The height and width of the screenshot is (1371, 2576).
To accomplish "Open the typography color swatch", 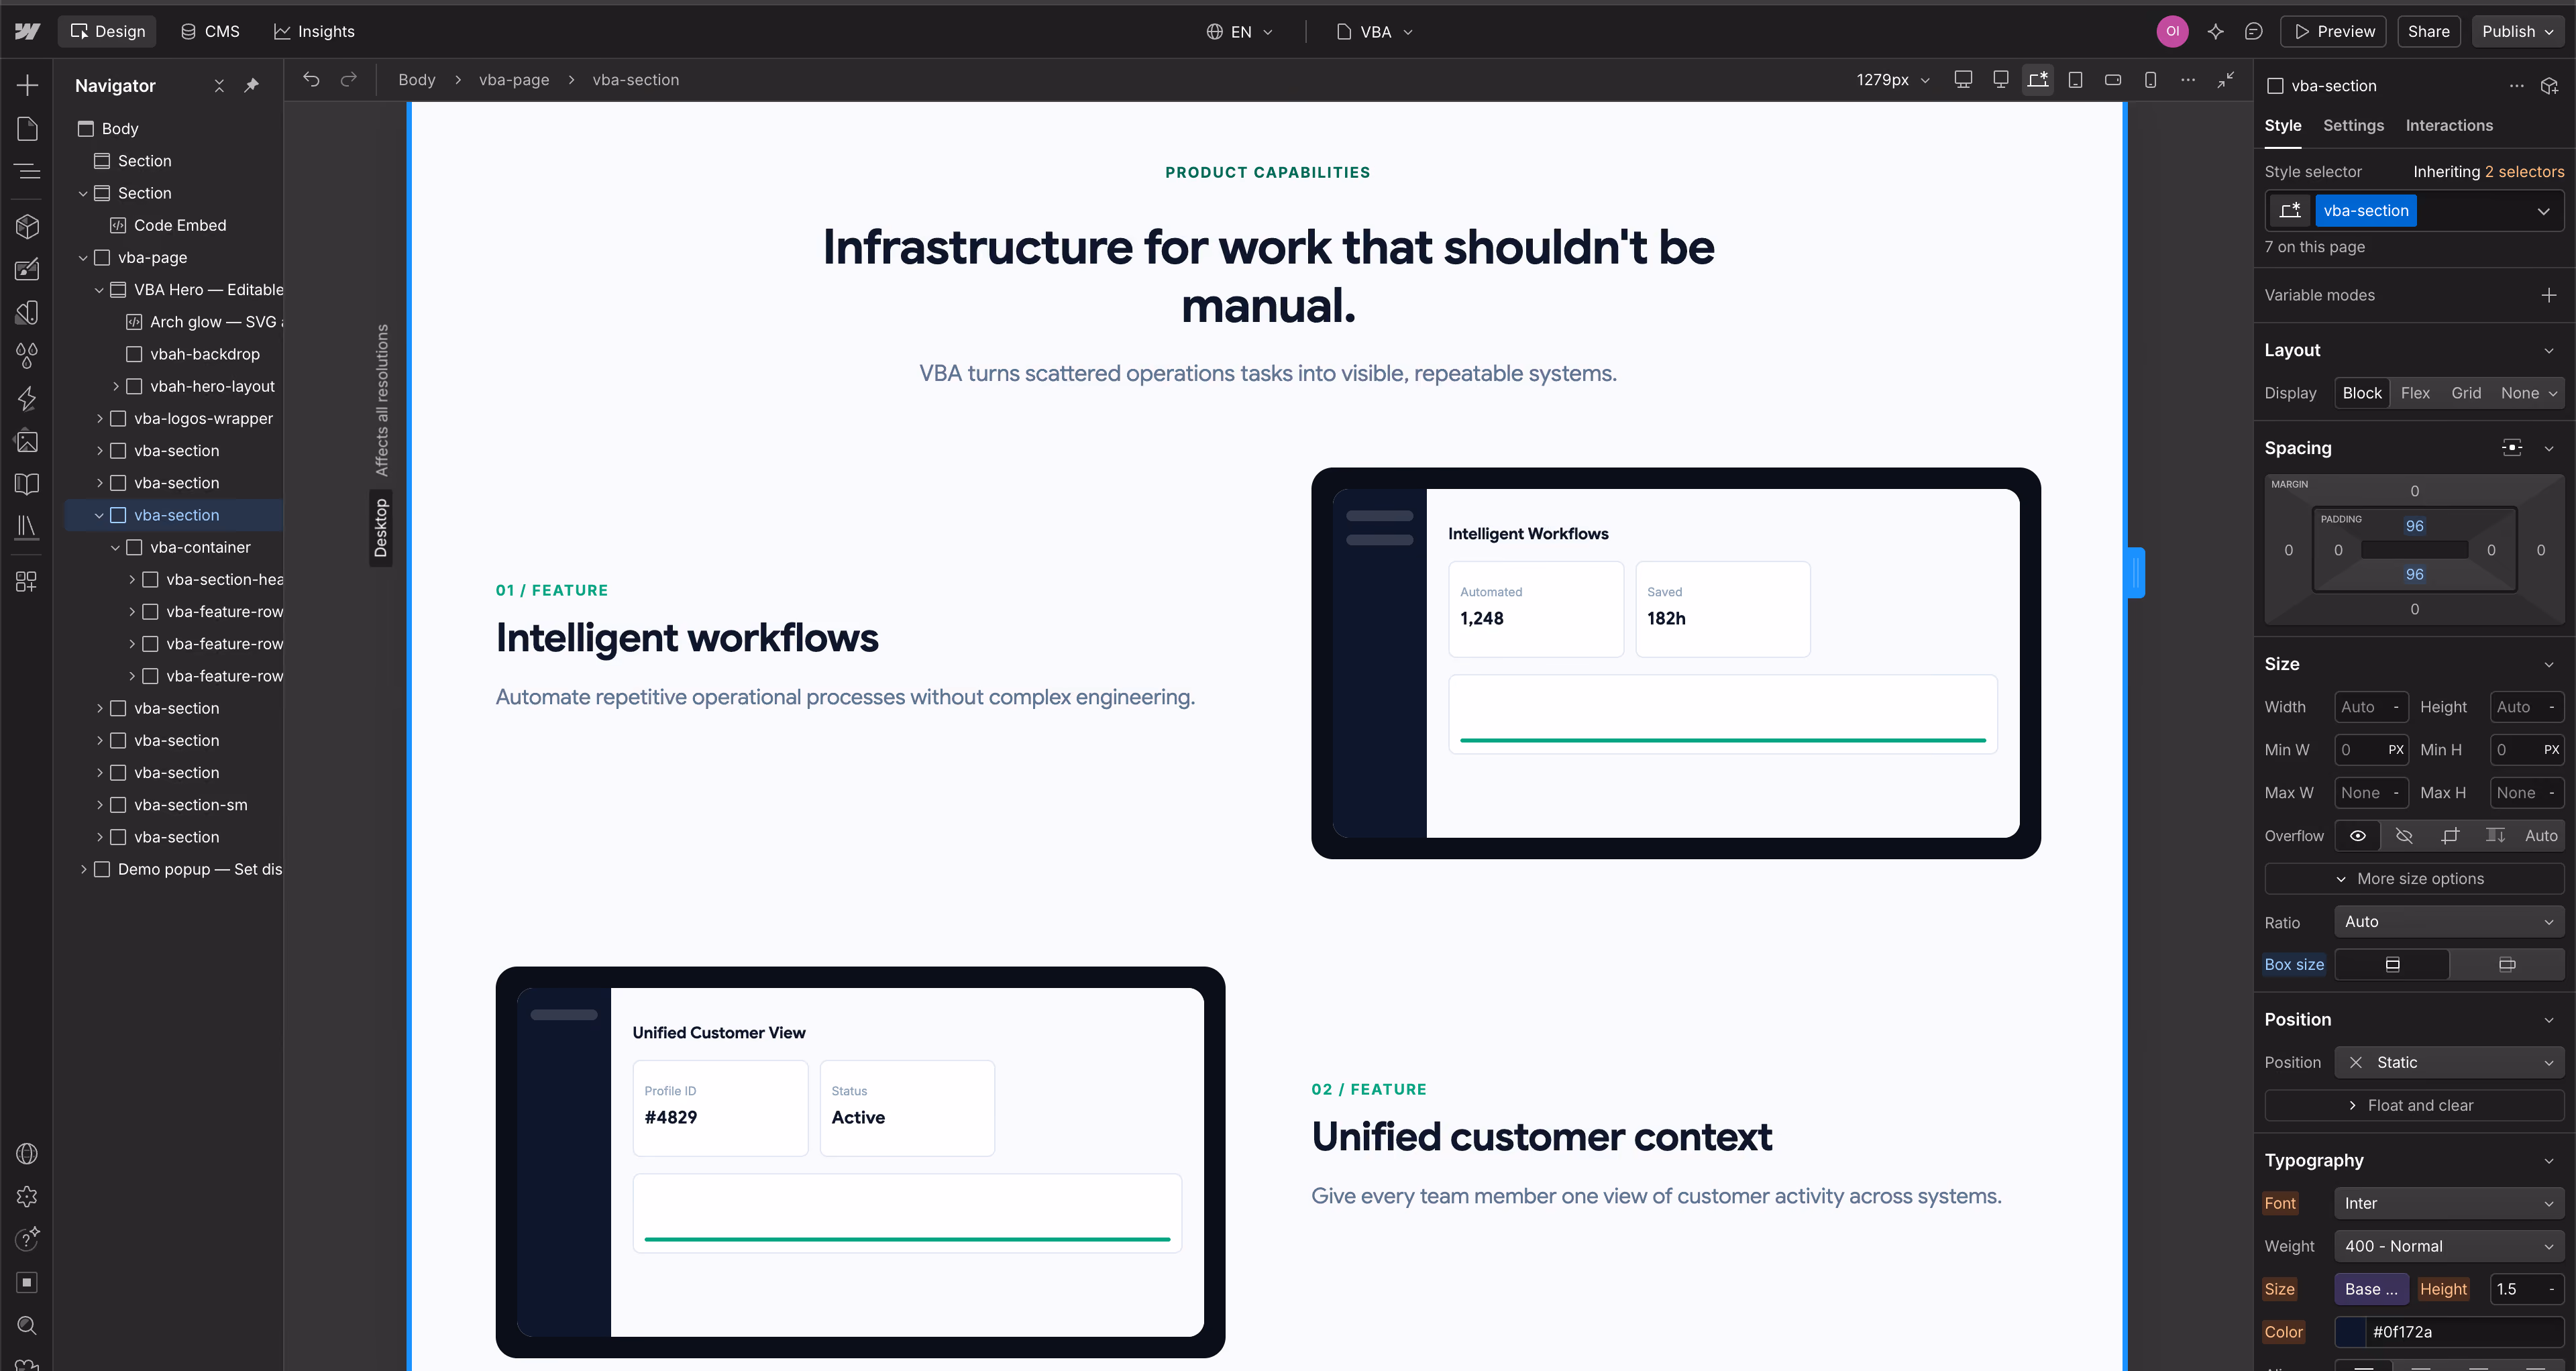I will [2350, 1332].
